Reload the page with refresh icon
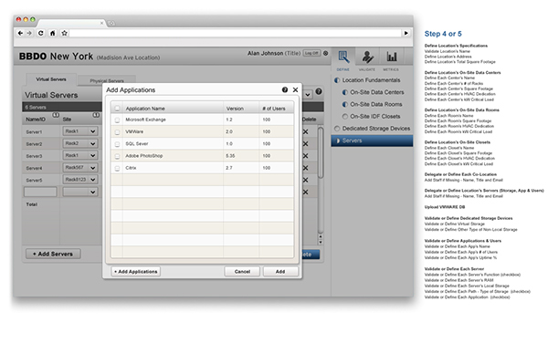548x354 pixels. click(x=41, y=33)
